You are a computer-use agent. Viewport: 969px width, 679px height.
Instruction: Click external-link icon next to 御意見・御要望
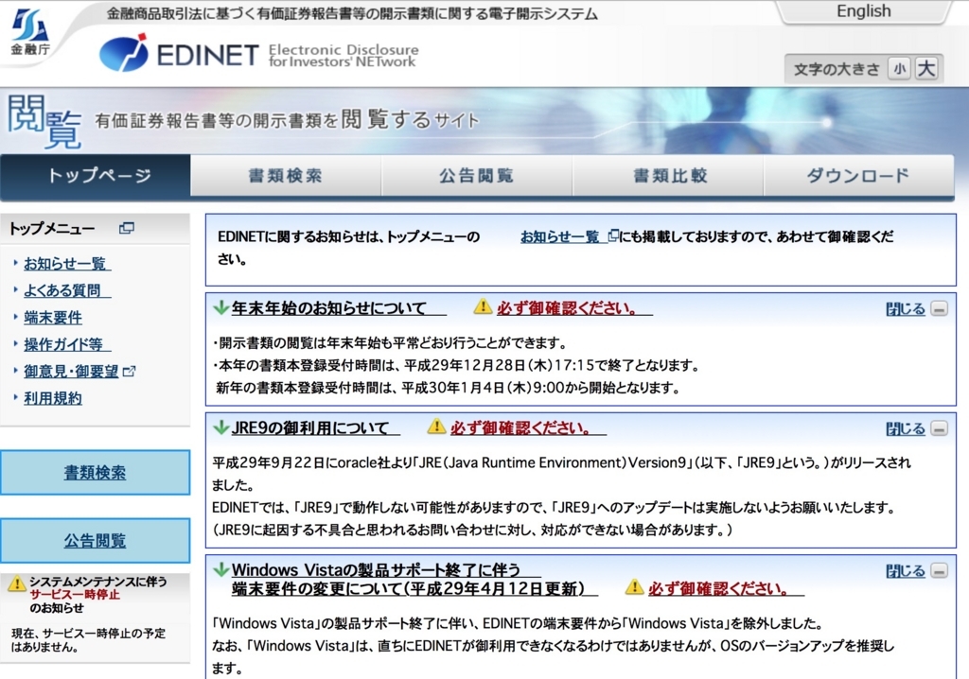129,372
